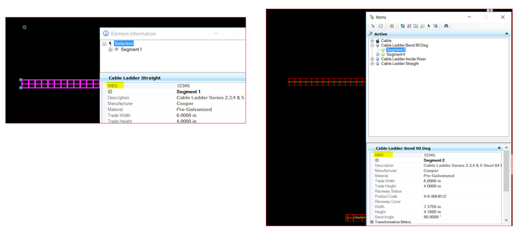517x229 pixels.
Task: Click the zoom-to-element frame icon in Items toolbar
Action: (416, 26)
